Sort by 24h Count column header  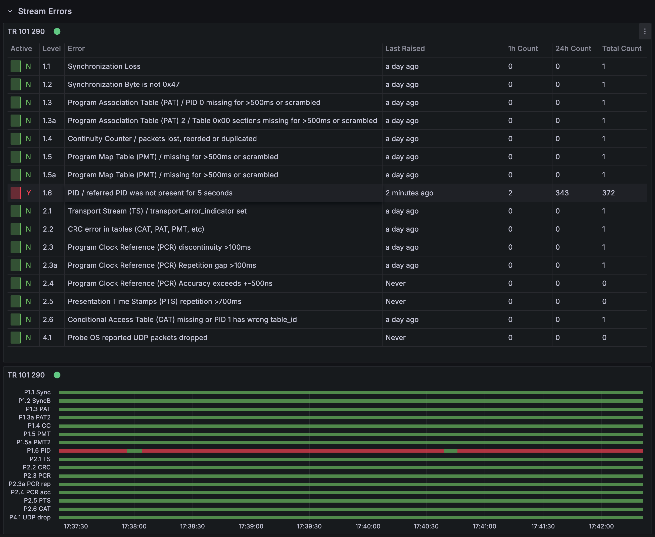pyautogui.click(x=573, y=48)
